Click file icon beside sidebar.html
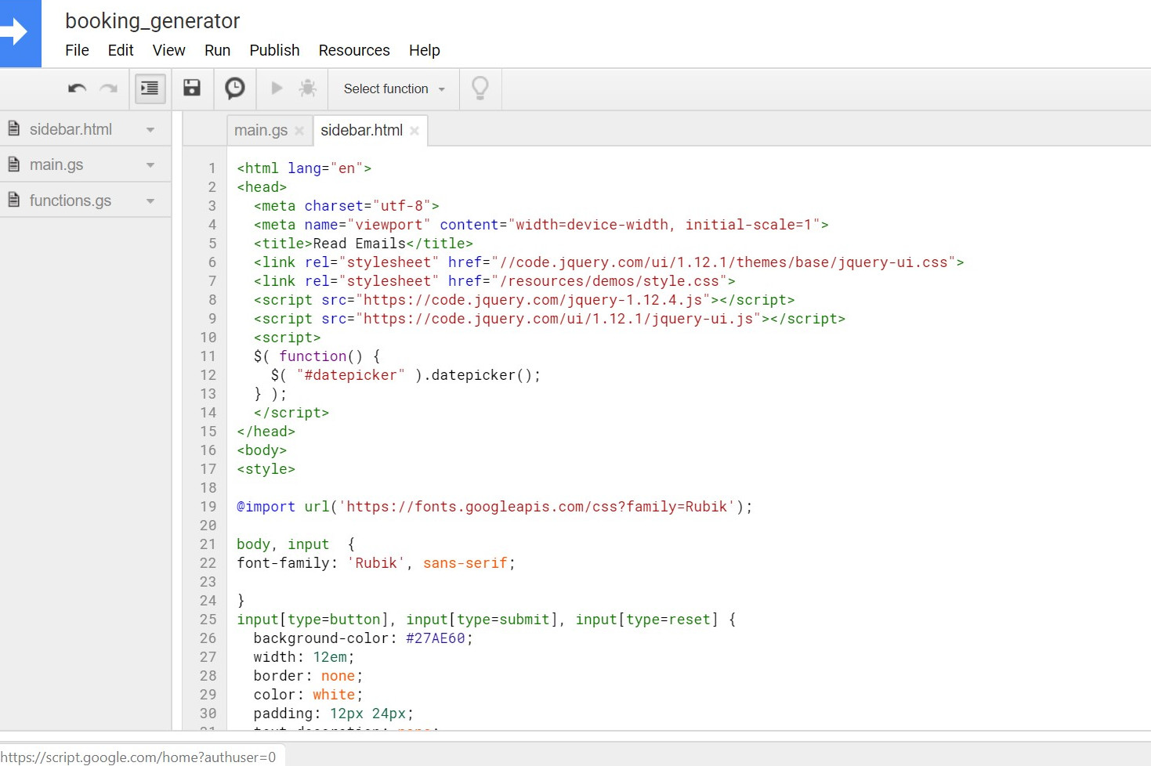This screenshot has width=1151, height=766. 13,128
